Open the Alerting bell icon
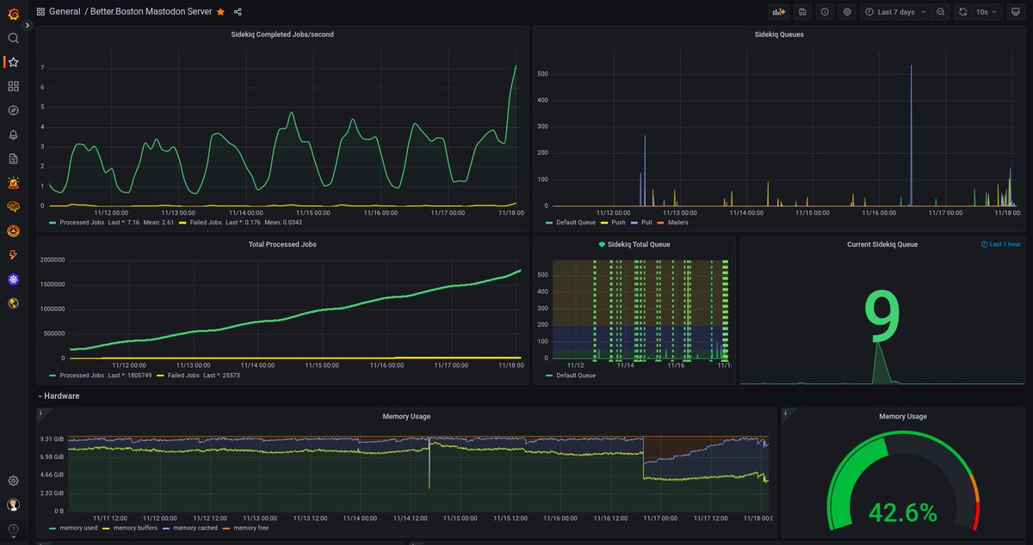Viewport: 1033px width, 545px height. [13, 134]
